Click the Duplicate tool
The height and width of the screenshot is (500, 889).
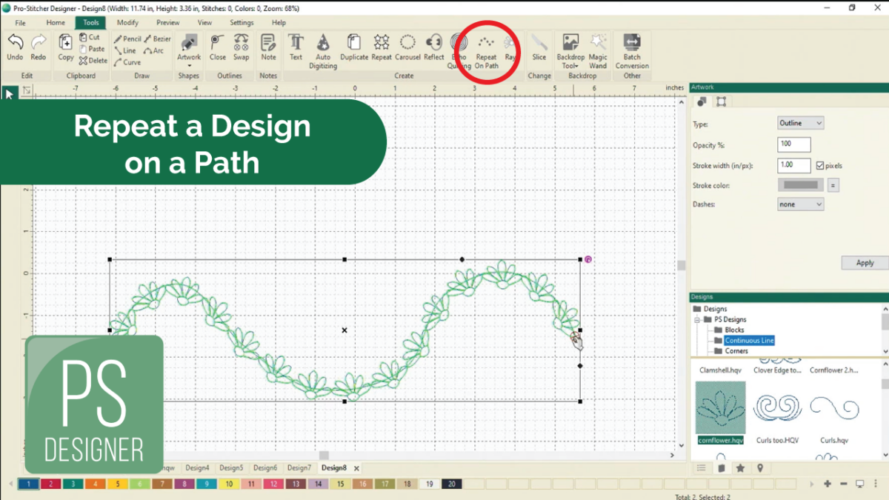[x=354, y=47]
